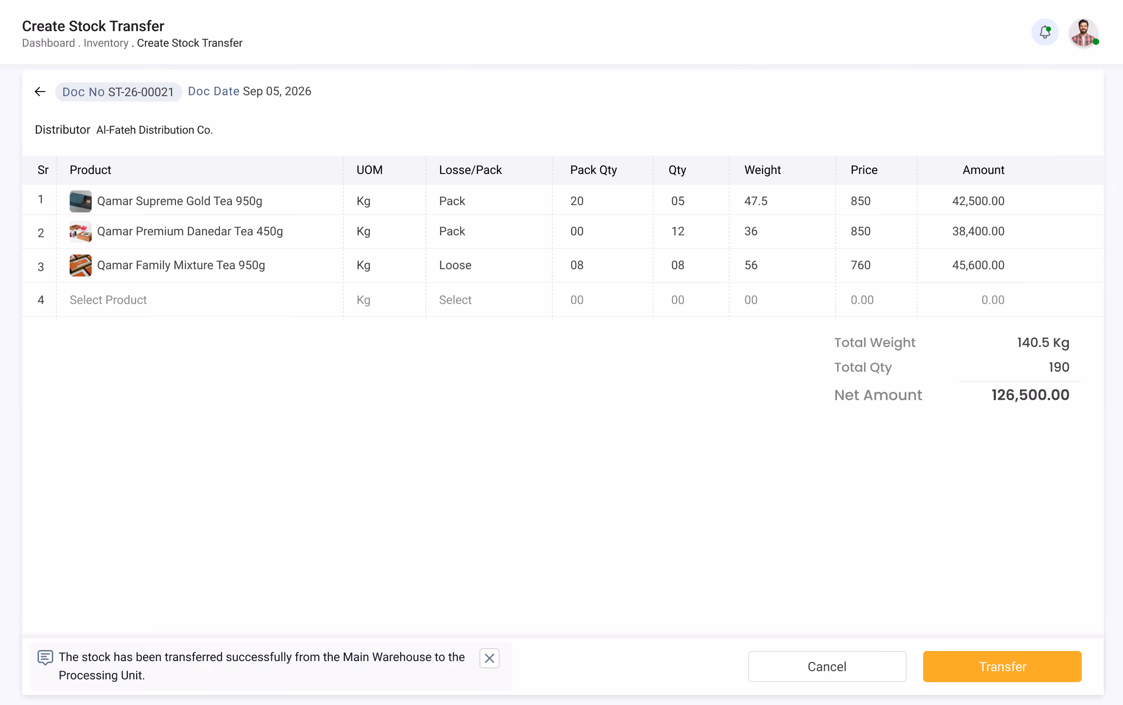Click Total Weight value 140.5 Kg
Image resolution: width=1123 pixels, height=705 pixels.
(x=1043, y=343)
